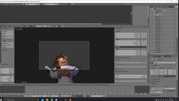The width and height of the screenshot is (179, 101).
Task: Open the editor type selector in the top info bar
Action: 2,4
